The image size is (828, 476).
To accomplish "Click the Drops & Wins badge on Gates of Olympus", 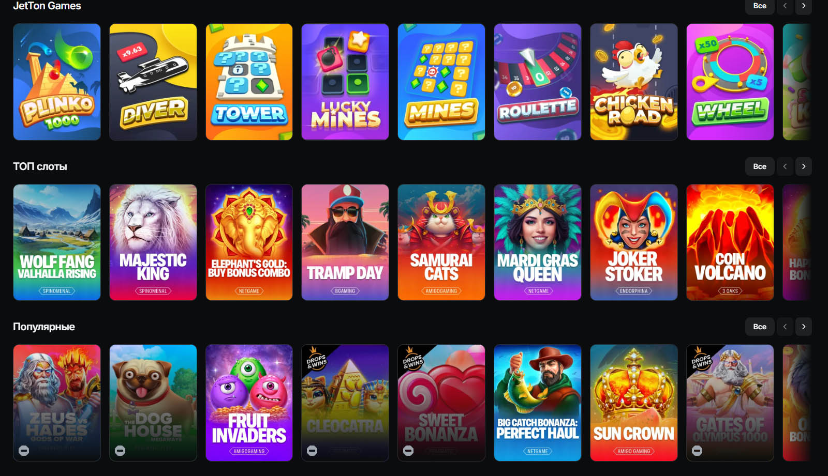I will click(701, 359).
